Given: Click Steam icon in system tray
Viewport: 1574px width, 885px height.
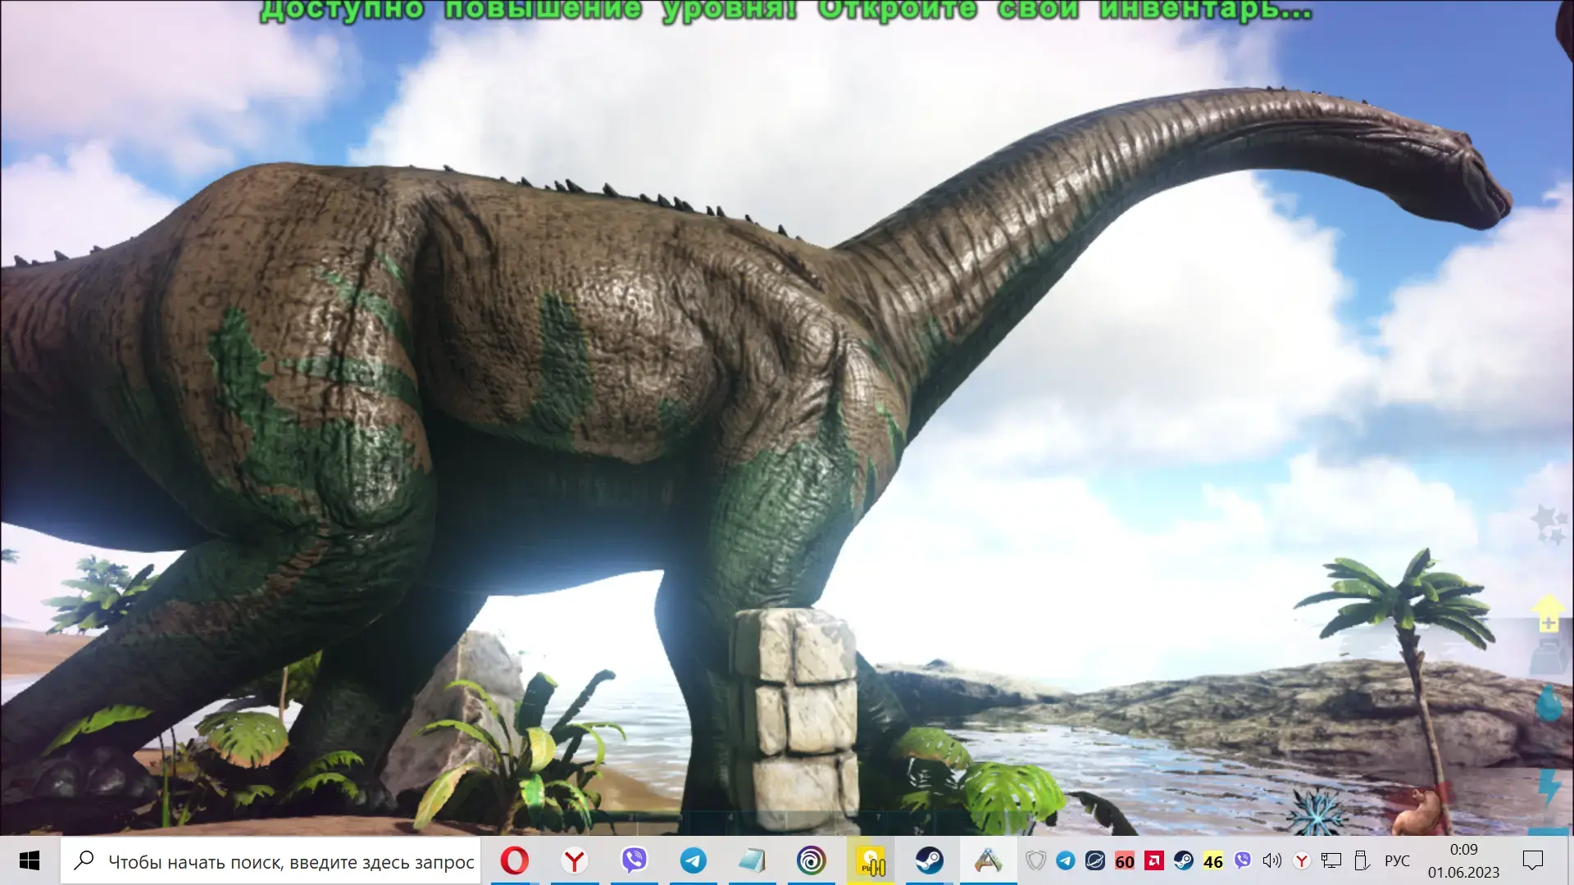Looking at the screenshot, I should [1184, 860].
